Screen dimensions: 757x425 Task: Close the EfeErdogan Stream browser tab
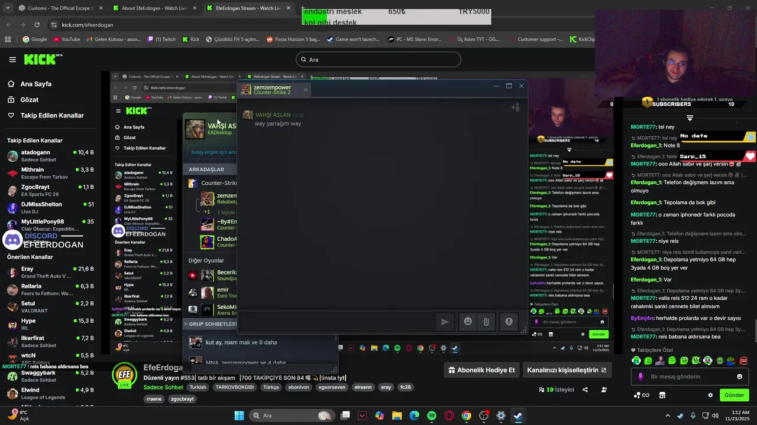pyautogui.click(x=289, y=8)
